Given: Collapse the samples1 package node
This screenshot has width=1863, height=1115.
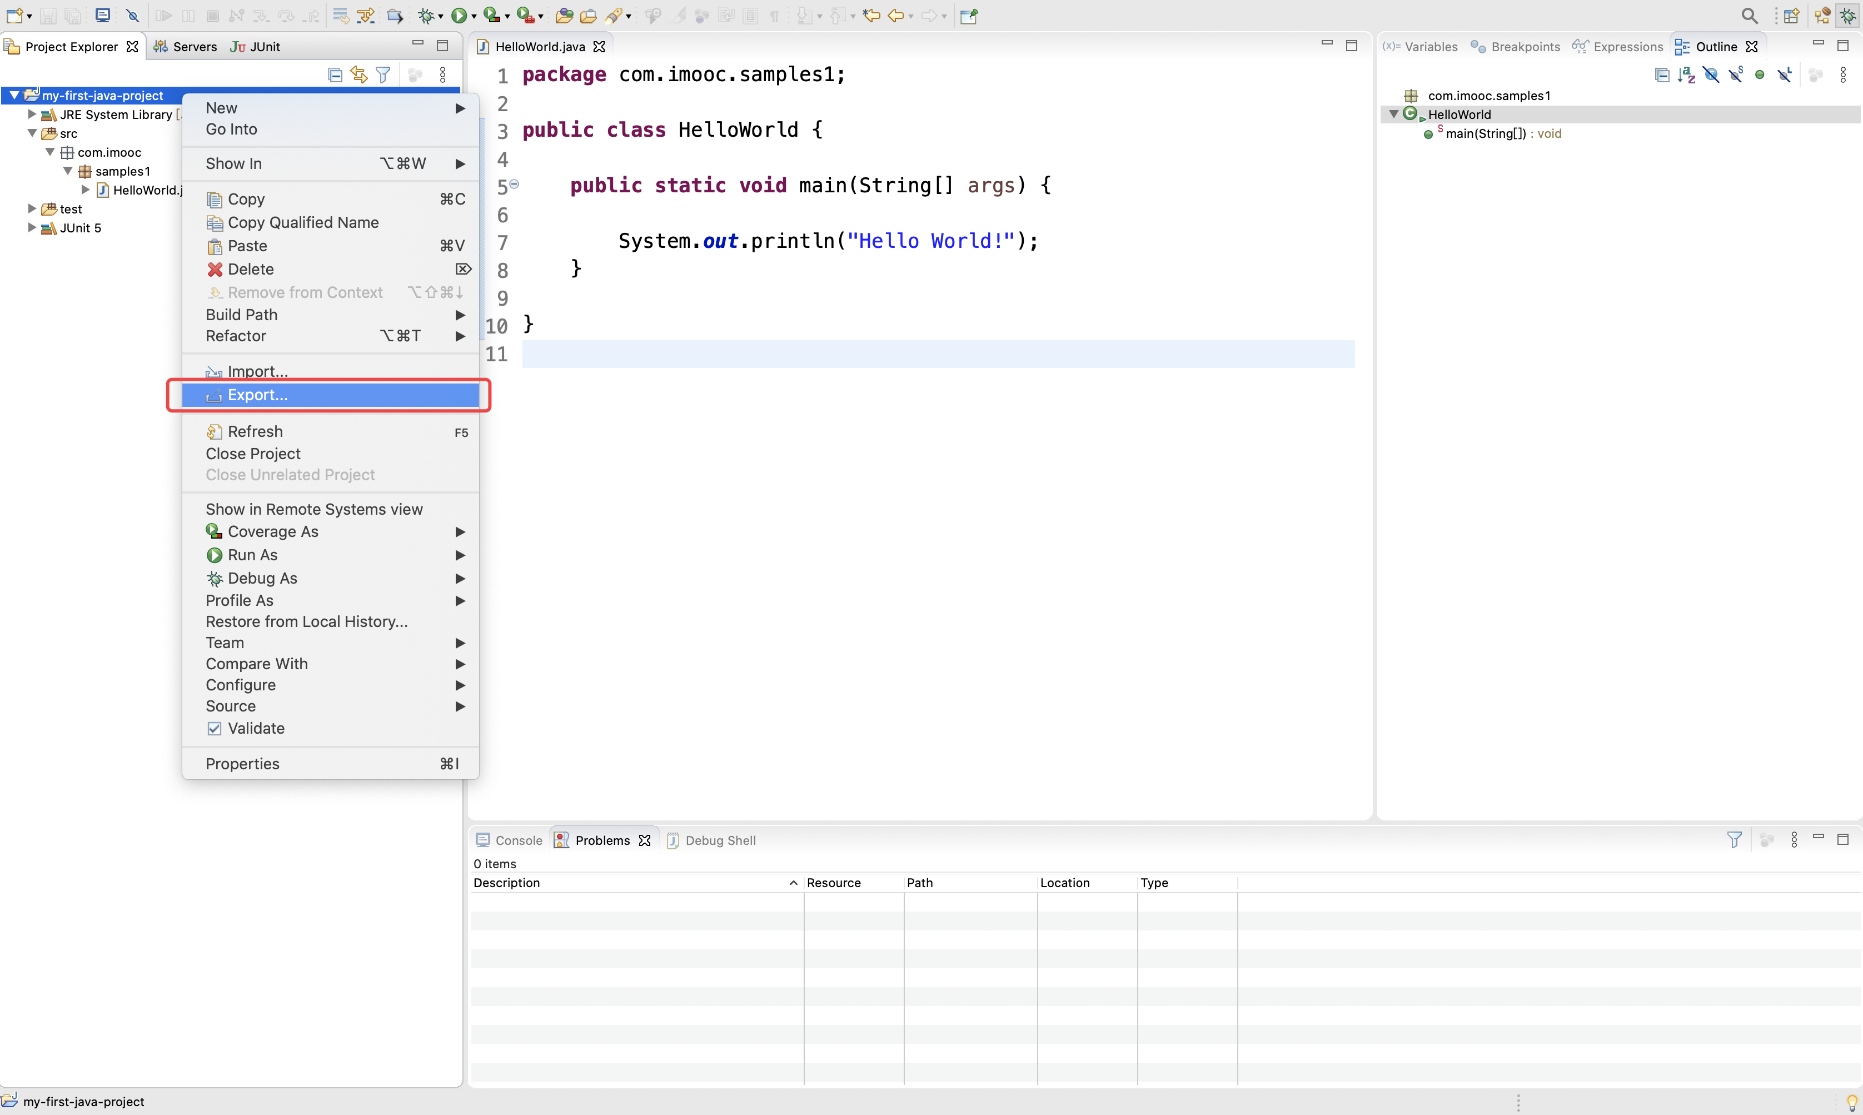Looking at the screenshot, I should coord(68,171).
